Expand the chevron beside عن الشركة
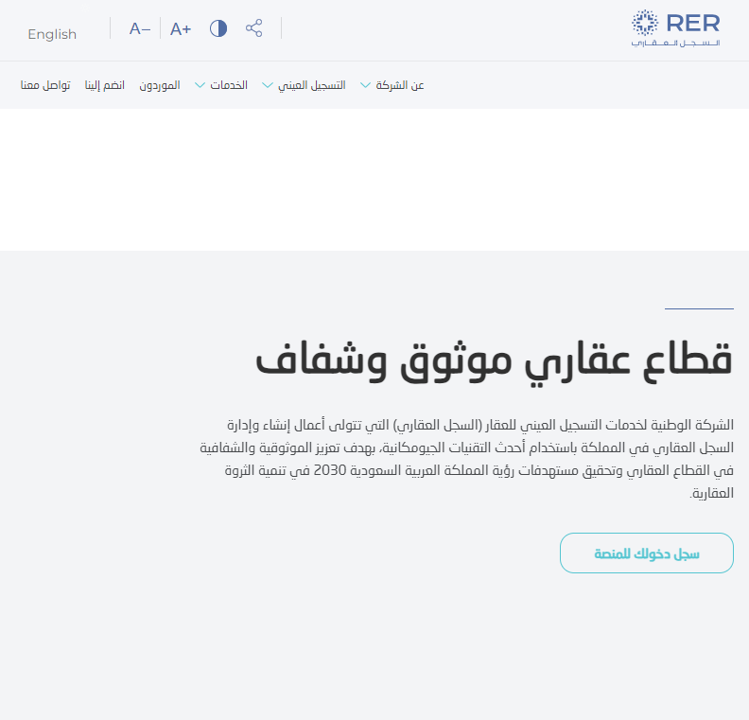Screen dimensions: 749x720 [x=366, y=85]
